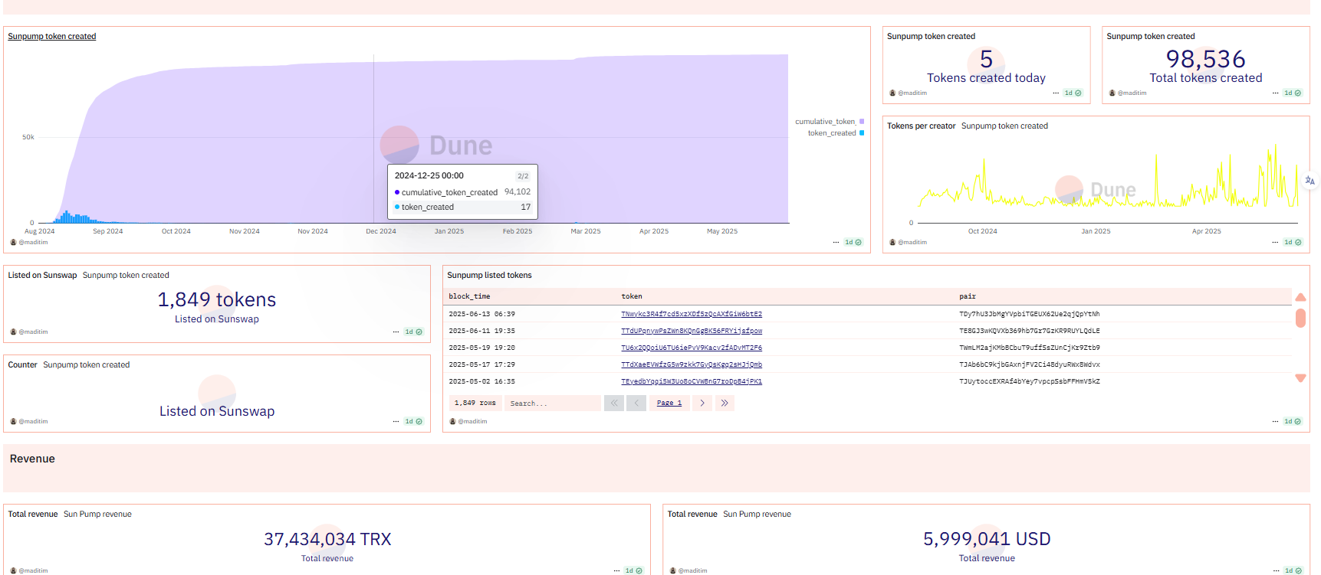Open the Page 1 page selector
The width and height of the screenshot is (1321, 575).
(669, 403)
